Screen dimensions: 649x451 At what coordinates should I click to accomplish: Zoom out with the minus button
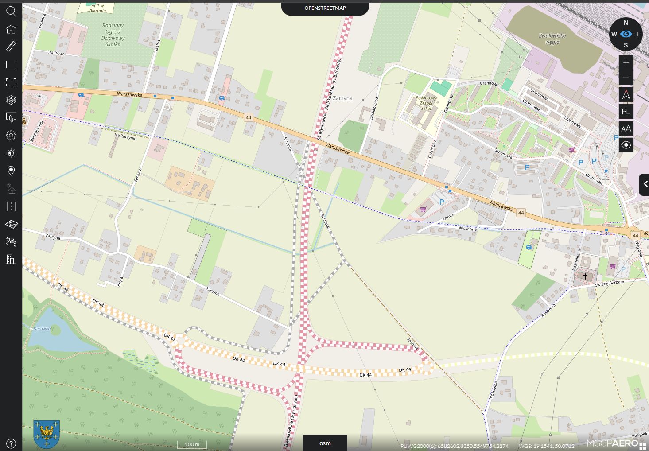pos(626,78)
